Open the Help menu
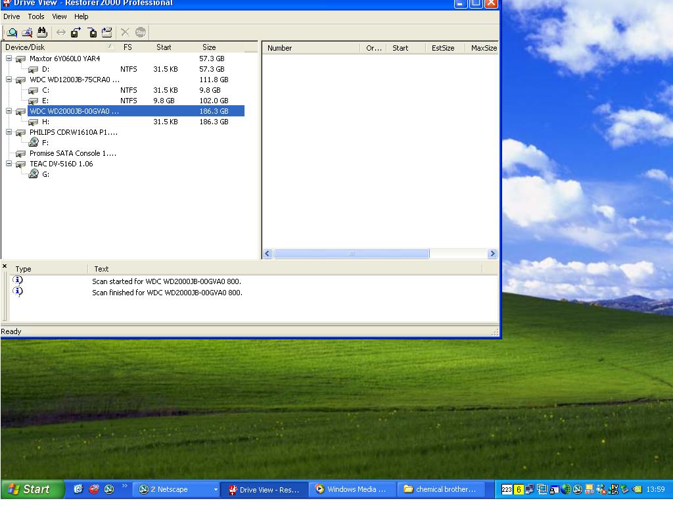 81,16
